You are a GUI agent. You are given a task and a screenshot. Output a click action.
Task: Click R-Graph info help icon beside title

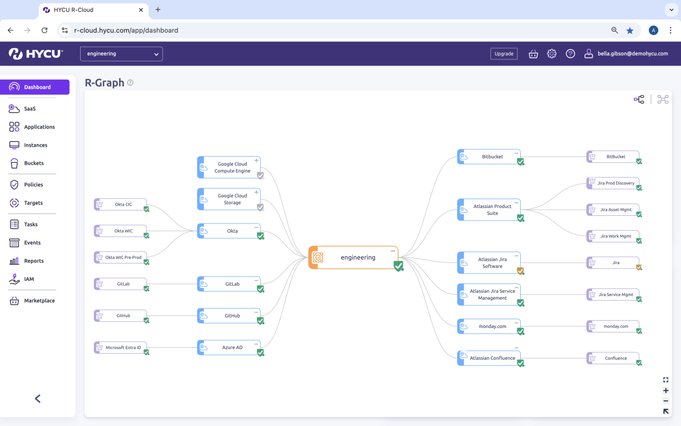point(130,83)
